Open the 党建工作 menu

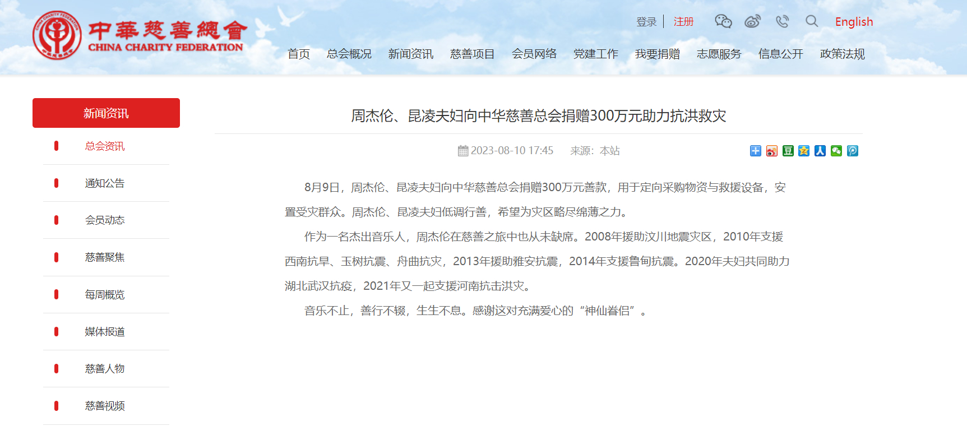pos(596,54)
